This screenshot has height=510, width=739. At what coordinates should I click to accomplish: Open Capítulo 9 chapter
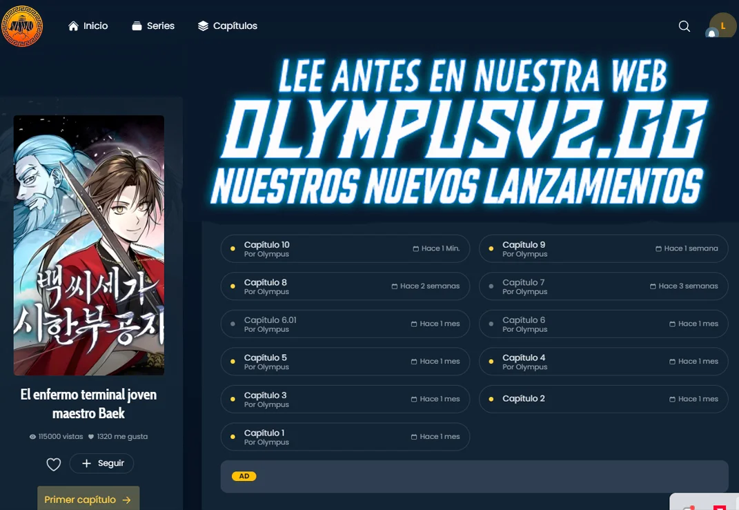click(x=603, y=248)
